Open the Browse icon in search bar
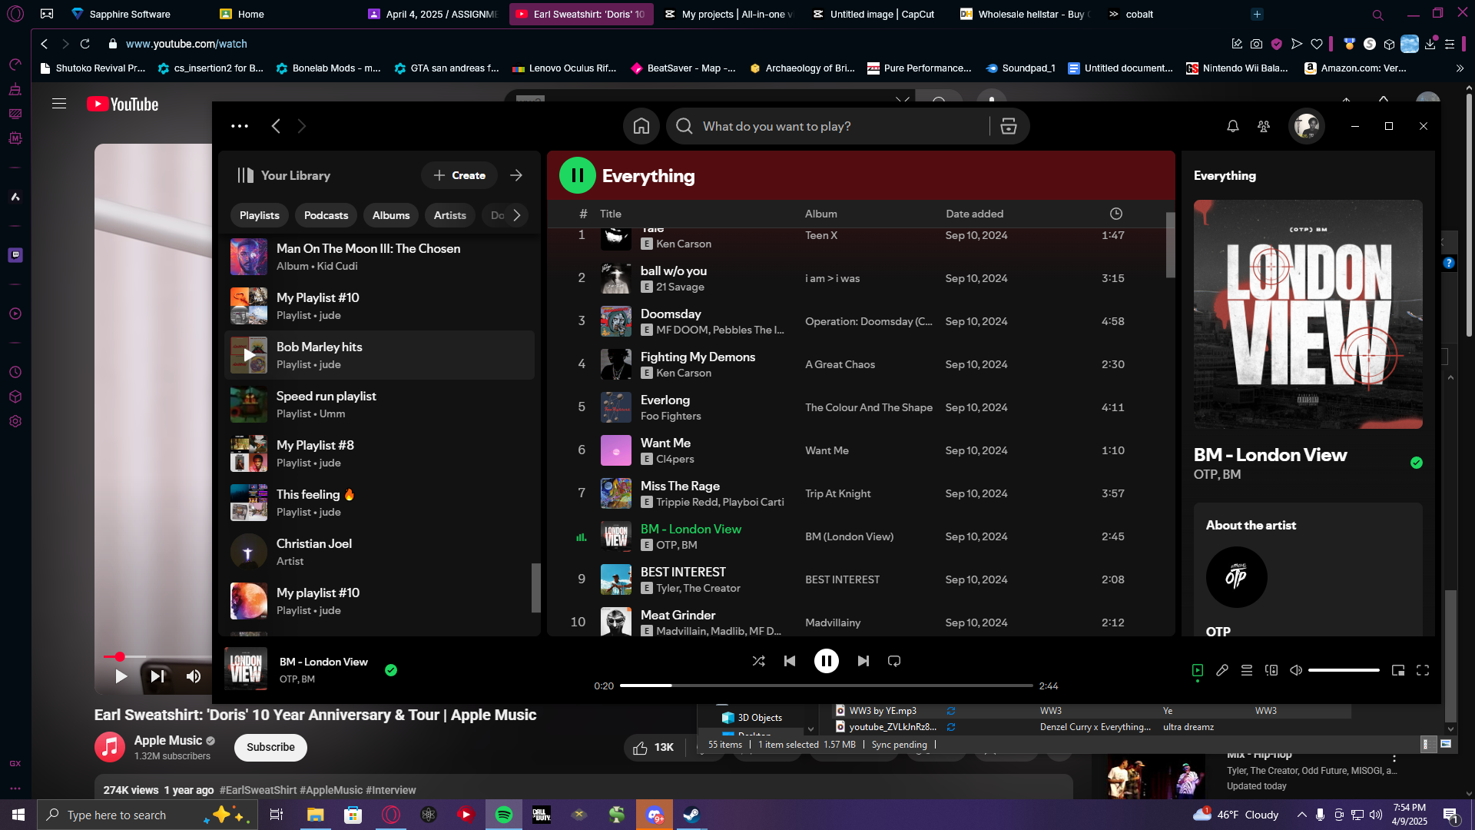This screenshot has width=1475, height=830. pos(1009,127)
